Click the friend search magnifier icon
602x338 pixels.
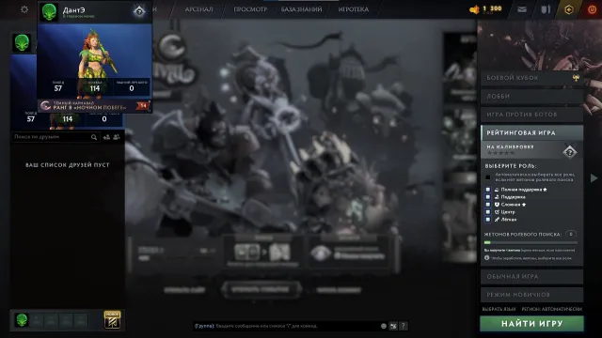coord(94,137)
